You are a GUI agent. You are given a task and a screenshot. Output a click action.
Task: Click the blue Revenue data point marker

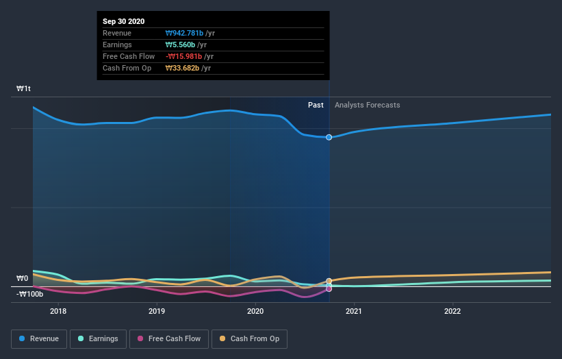point(329,137)
